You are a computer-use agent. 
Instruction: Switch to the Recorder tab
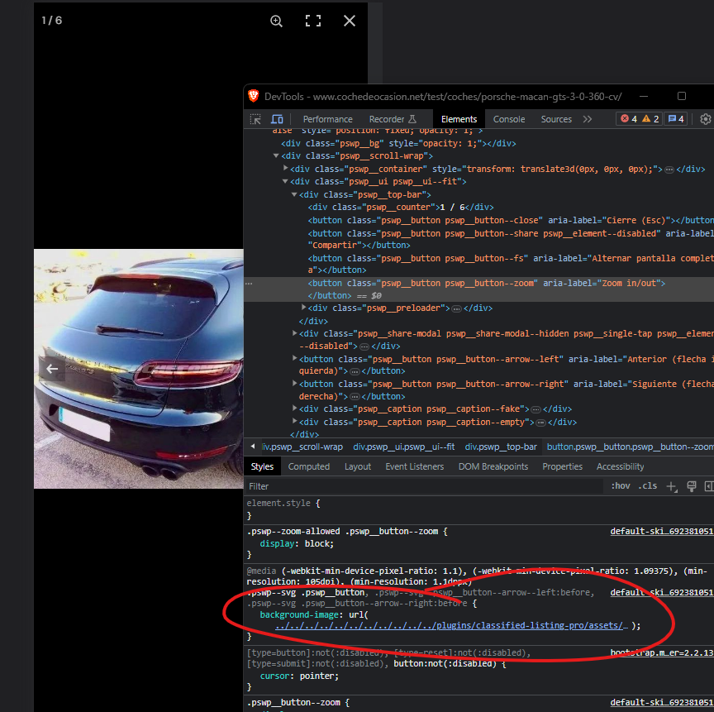[393, 119]
